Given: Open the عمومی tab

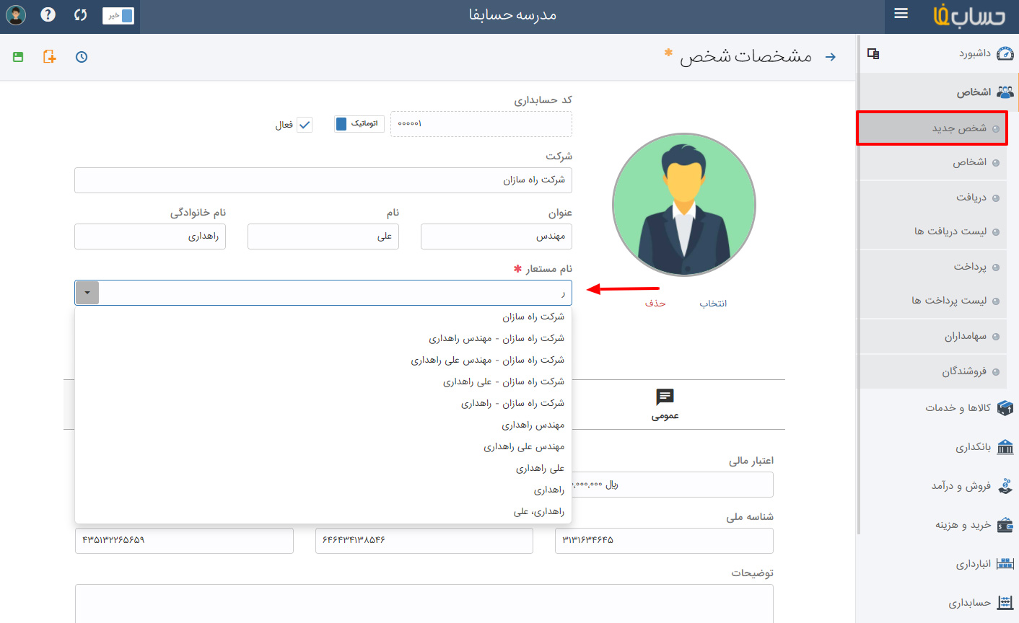Looking at the screenshot, I should tap(665, 405).
